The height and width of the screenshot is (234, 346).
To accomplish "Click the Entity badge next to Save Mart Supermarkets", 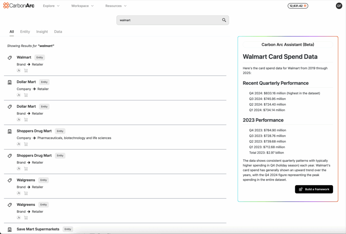I will click(x=68, y=229).
